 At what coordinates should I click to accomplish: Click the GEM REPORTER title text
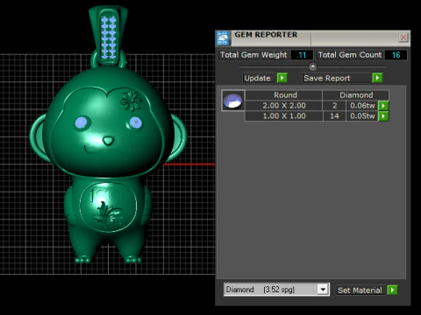[x=266, y=35]
